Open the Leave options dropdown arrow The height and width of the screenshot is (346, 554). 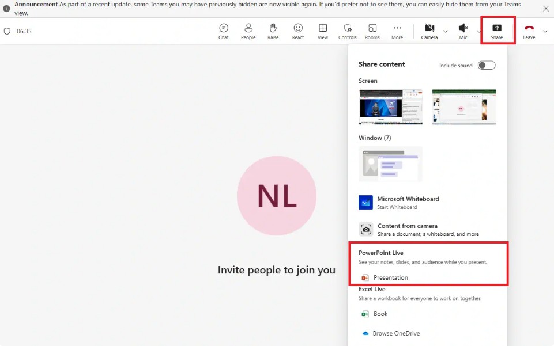click(545, 31)
